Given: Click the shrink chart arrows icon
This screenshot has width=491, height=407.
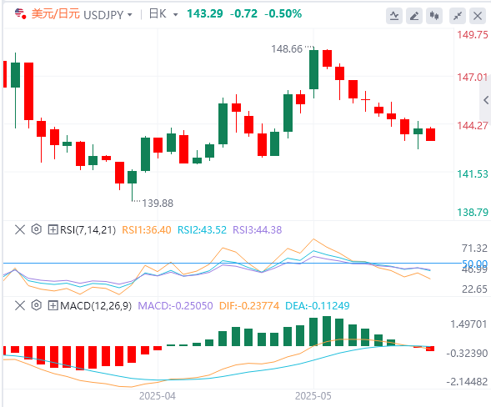Looking at the screenshot, I should click(458, 16).
